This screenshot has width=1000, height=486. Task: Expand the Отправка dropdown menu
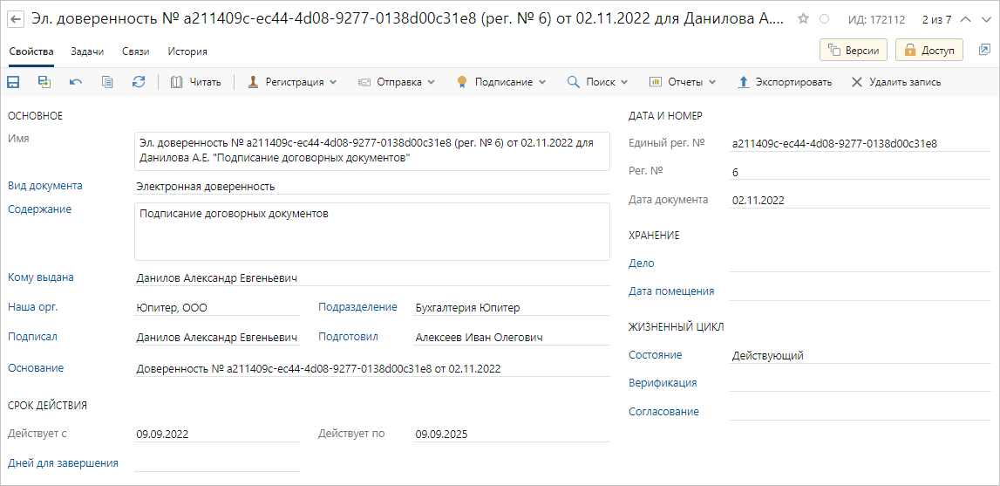tap(396, 82)
